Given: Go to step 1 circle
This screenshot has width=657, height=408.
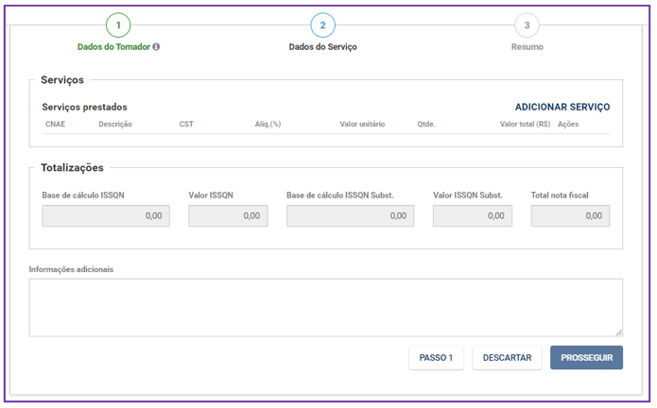Looking at the screenshot, I should 118,25.
